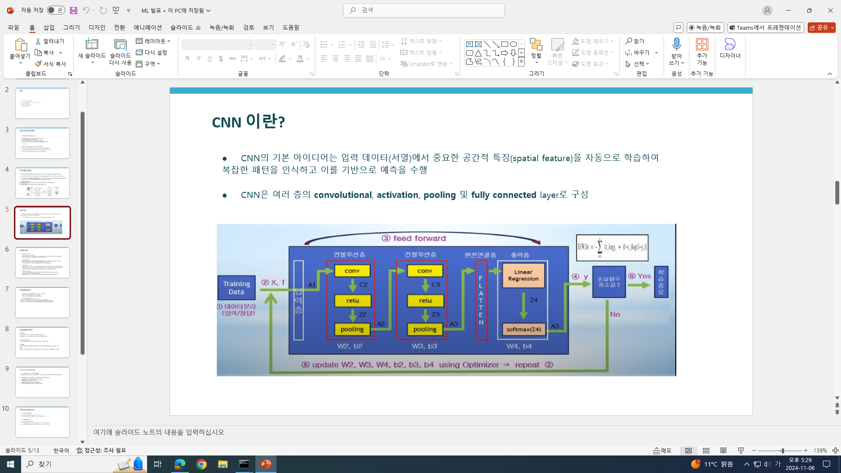Open the Insert (삽입) ribbon tab
The width and height of the screenshot is (841, 473).
pos(49,28)
